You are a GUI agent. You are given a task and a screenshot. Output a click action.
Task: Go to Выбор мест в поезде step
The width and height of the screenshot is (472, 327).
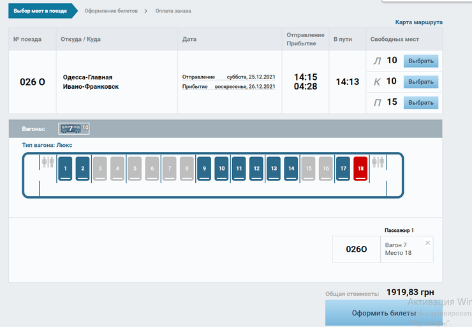(x=39, y=11)
